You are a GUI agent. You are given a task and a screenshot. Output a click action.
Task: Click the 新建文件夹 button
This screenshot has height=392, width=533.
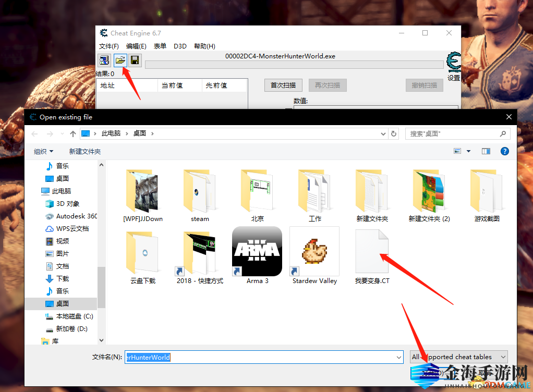point(85,152)
